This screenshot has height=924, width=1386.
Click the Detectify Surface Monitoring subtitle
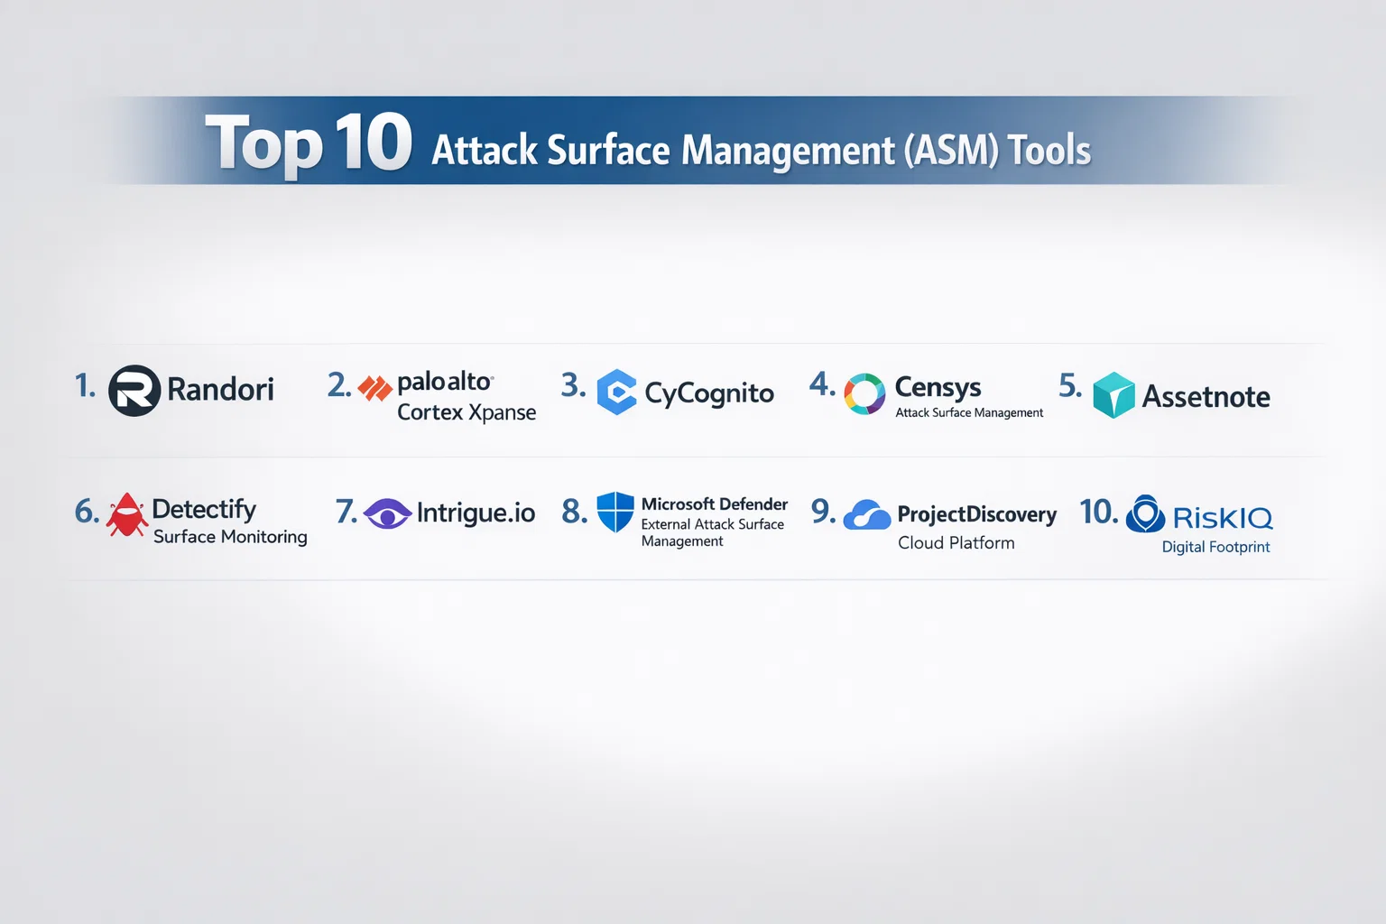pyautogui.click(x=230, y=537)
